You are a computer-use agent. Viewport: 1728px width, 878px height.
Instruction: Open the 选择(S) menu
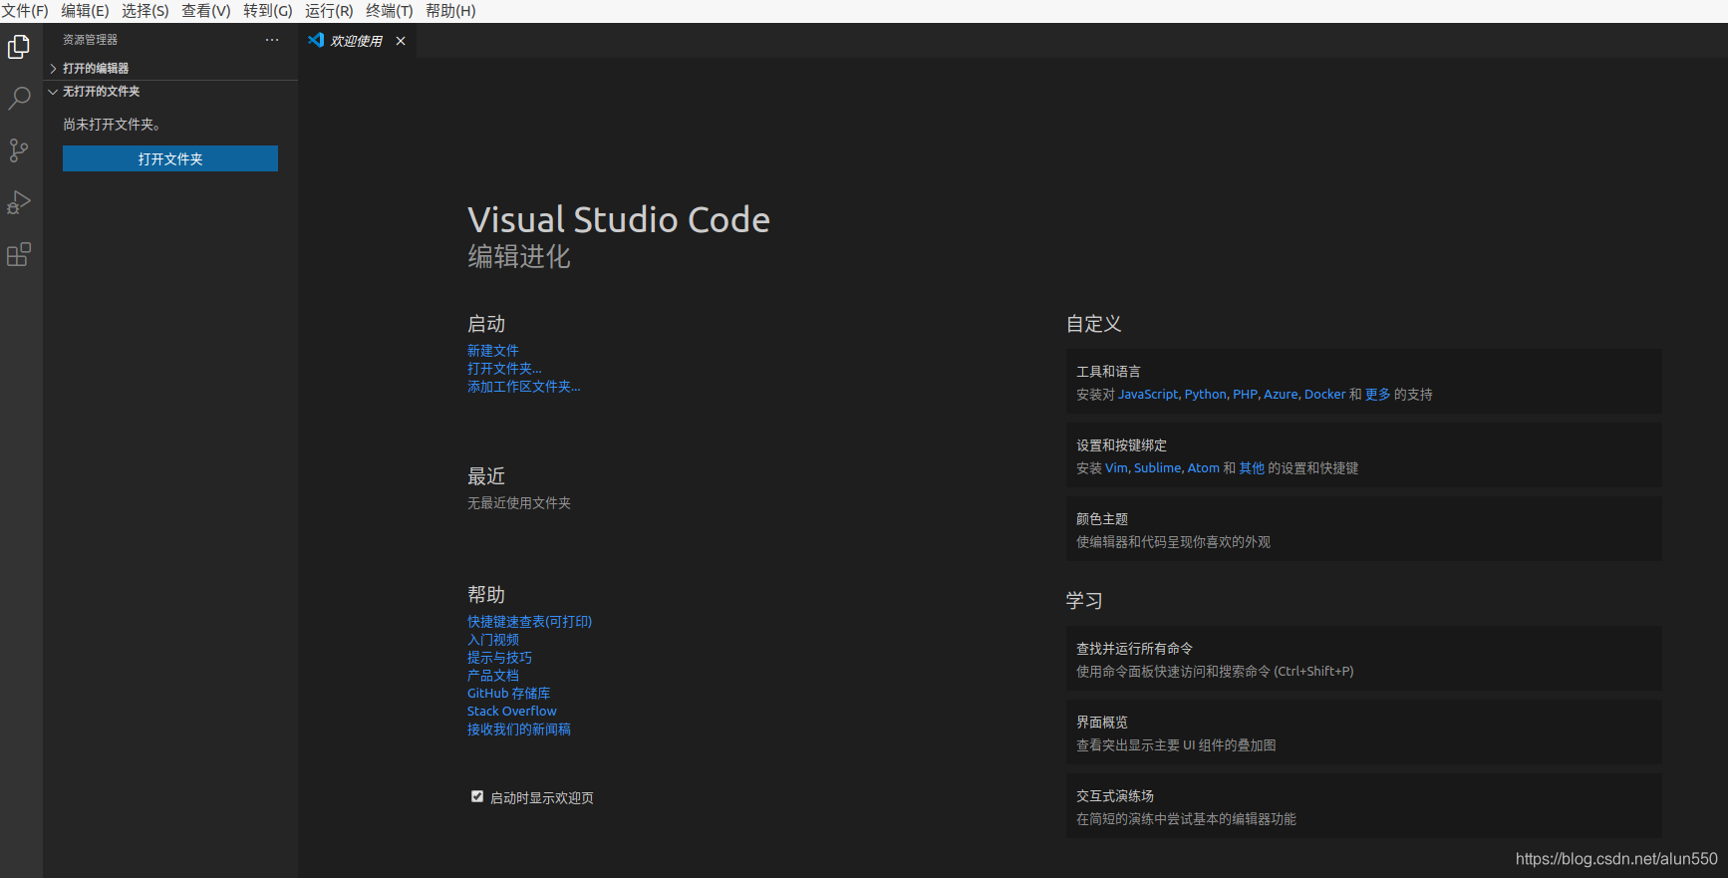145,11
